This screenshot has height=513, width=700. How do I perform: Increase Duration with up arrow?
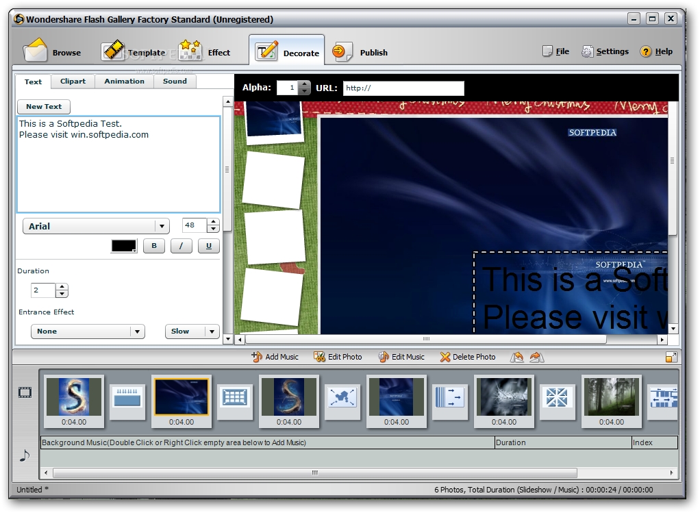pyautogui.click(x=62, y=287)
